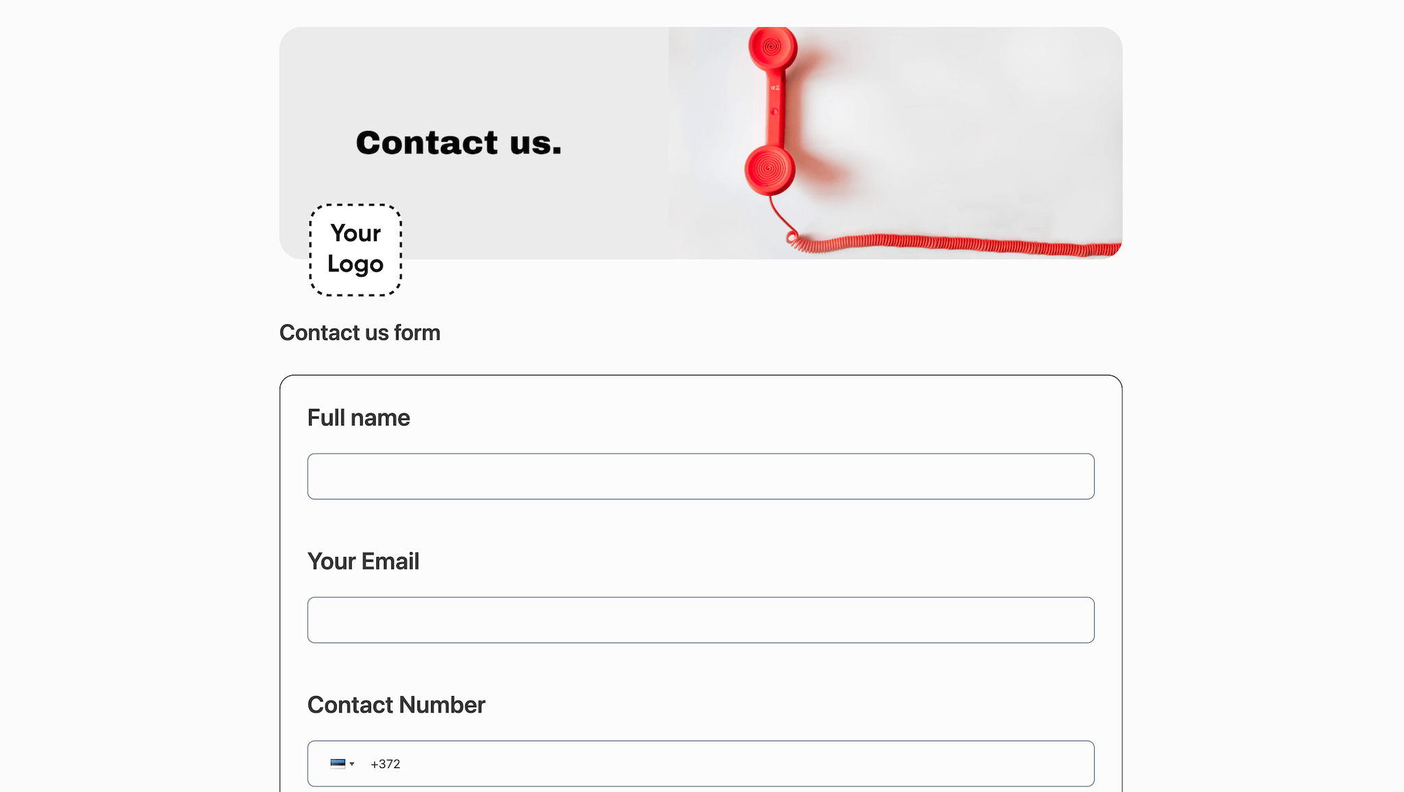
Task: Click the word "Contact" in banner heading
Action: tap(426, 143)
